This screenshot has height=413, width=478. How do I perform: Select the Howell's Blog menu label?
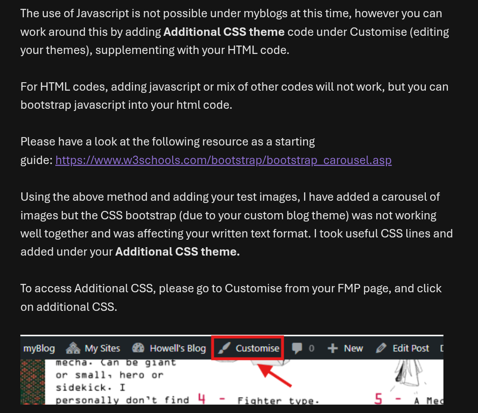[177, 348]
